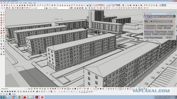Click the Guide tools button in the toolbox panel
This screenshot has width=177, height=99.
(146, 21)
